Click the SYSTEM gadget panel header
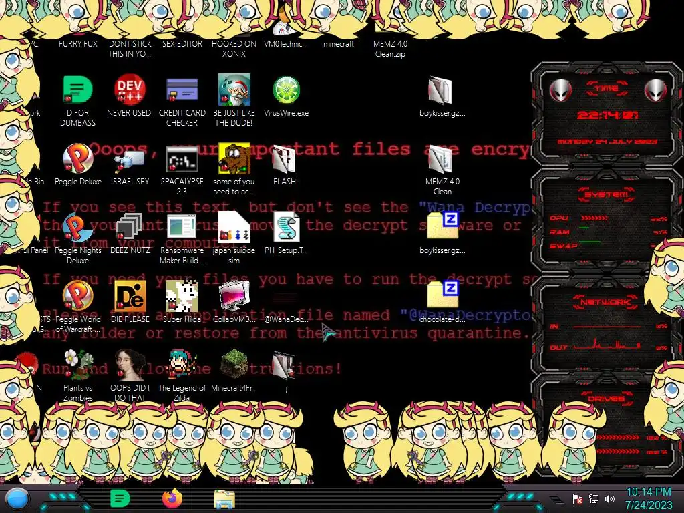This screenshot has height=513, width=684. (x=607, y=194)
